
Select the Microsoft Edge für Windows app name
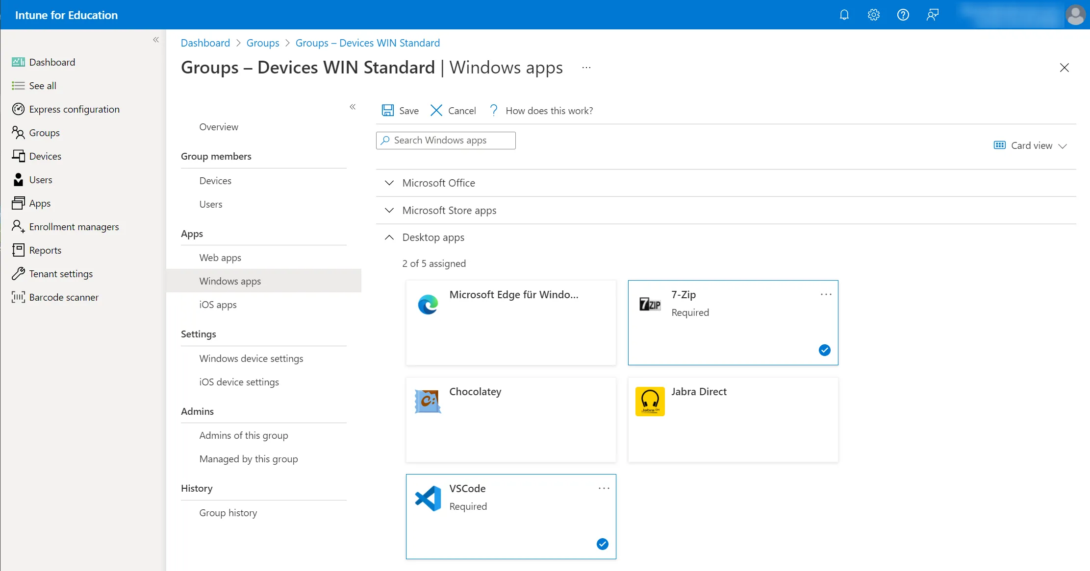click(514, 295)
